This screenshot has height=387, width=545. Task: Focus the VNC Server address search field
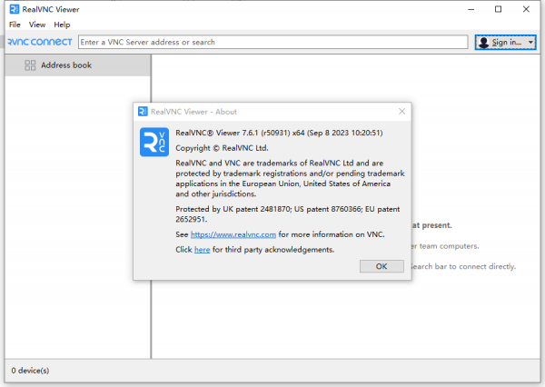click(272, 42)
